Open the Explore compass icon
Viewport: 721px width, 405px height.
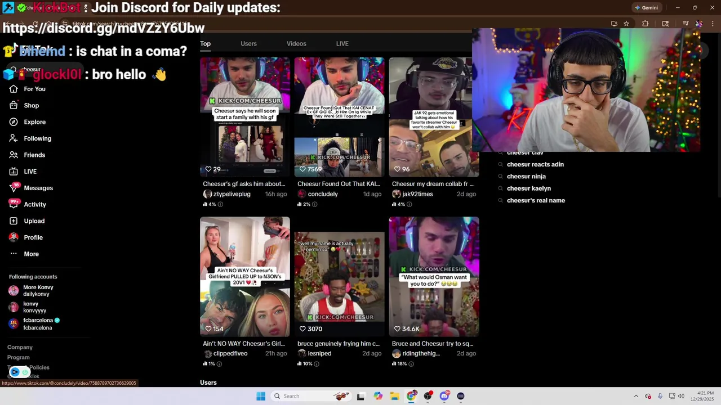tap(14, 122)
